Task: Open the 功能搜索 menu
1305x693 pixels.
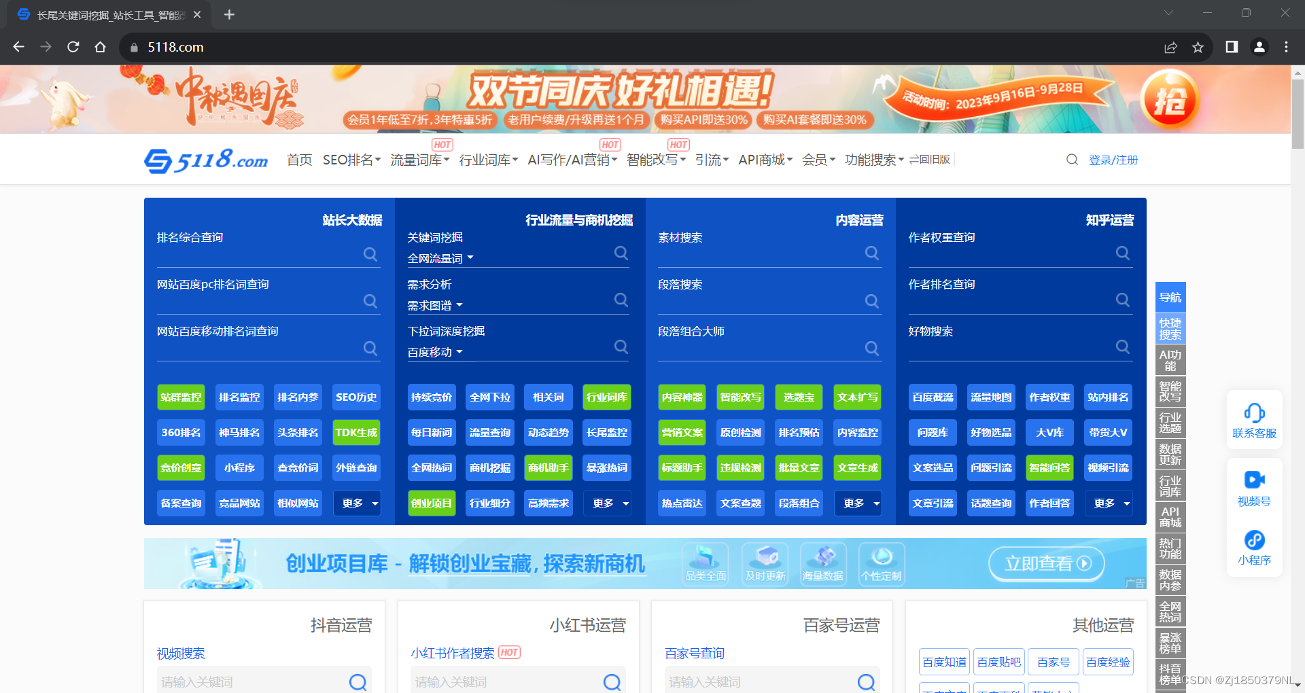Action: (874, 160)
